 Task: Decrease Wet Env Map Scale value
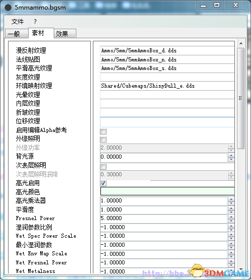pyautogui.click(x=231, y=256)
